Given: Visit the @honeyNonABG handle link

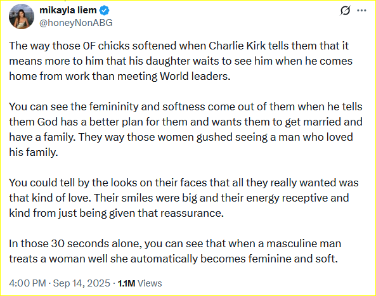Looking at the screenshot, I should (76, 23).
